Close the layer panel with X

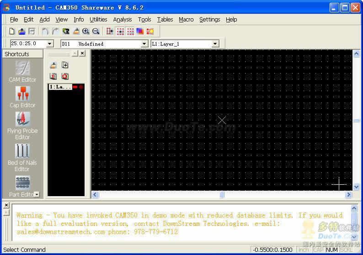[x=82, y=53]
